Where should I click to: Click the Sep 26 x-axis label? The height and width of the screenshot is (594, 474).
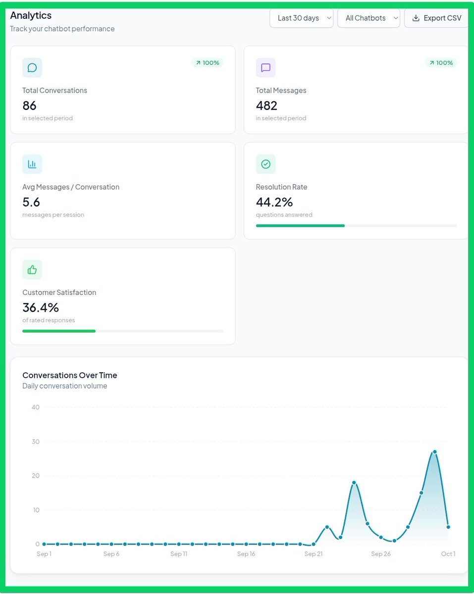tap(381, 554)
